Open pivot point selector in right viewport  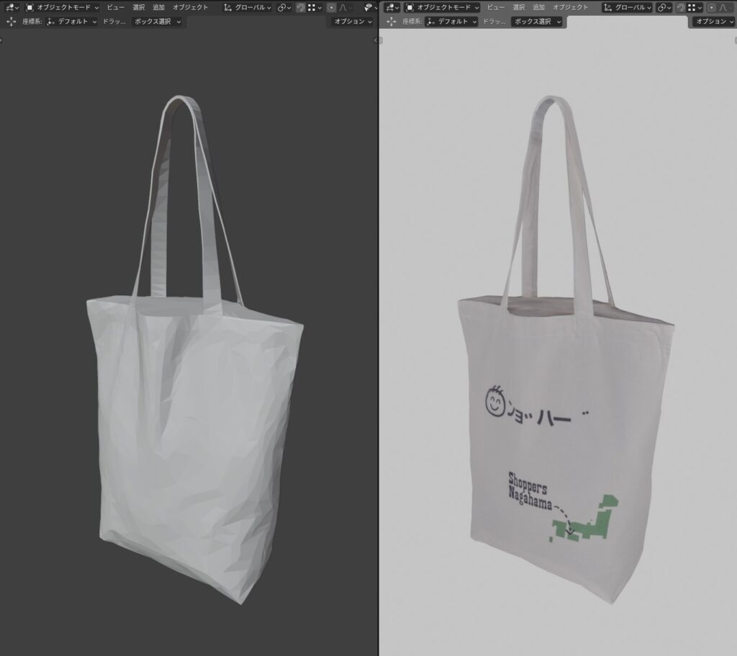(x=664, y=7)
